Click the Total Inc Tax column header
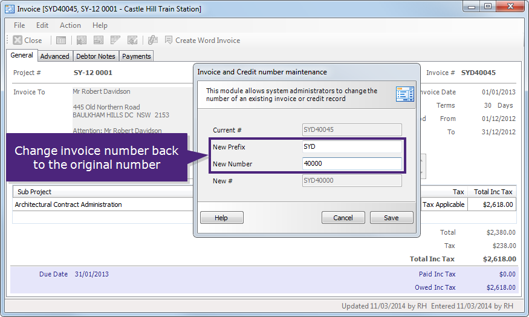Screen dimensions: 529x317 [x=493, y=192]
